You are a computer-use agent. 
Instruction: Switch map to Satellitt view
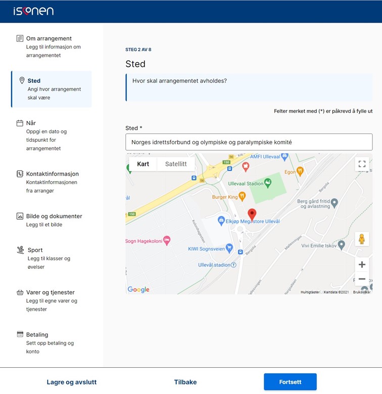click(176, 164)
